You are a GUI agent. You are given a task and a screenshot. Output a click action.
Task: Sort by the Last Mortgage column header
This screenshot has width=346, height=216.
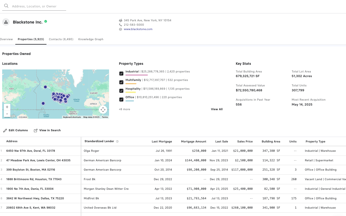[x=162, y=142]
